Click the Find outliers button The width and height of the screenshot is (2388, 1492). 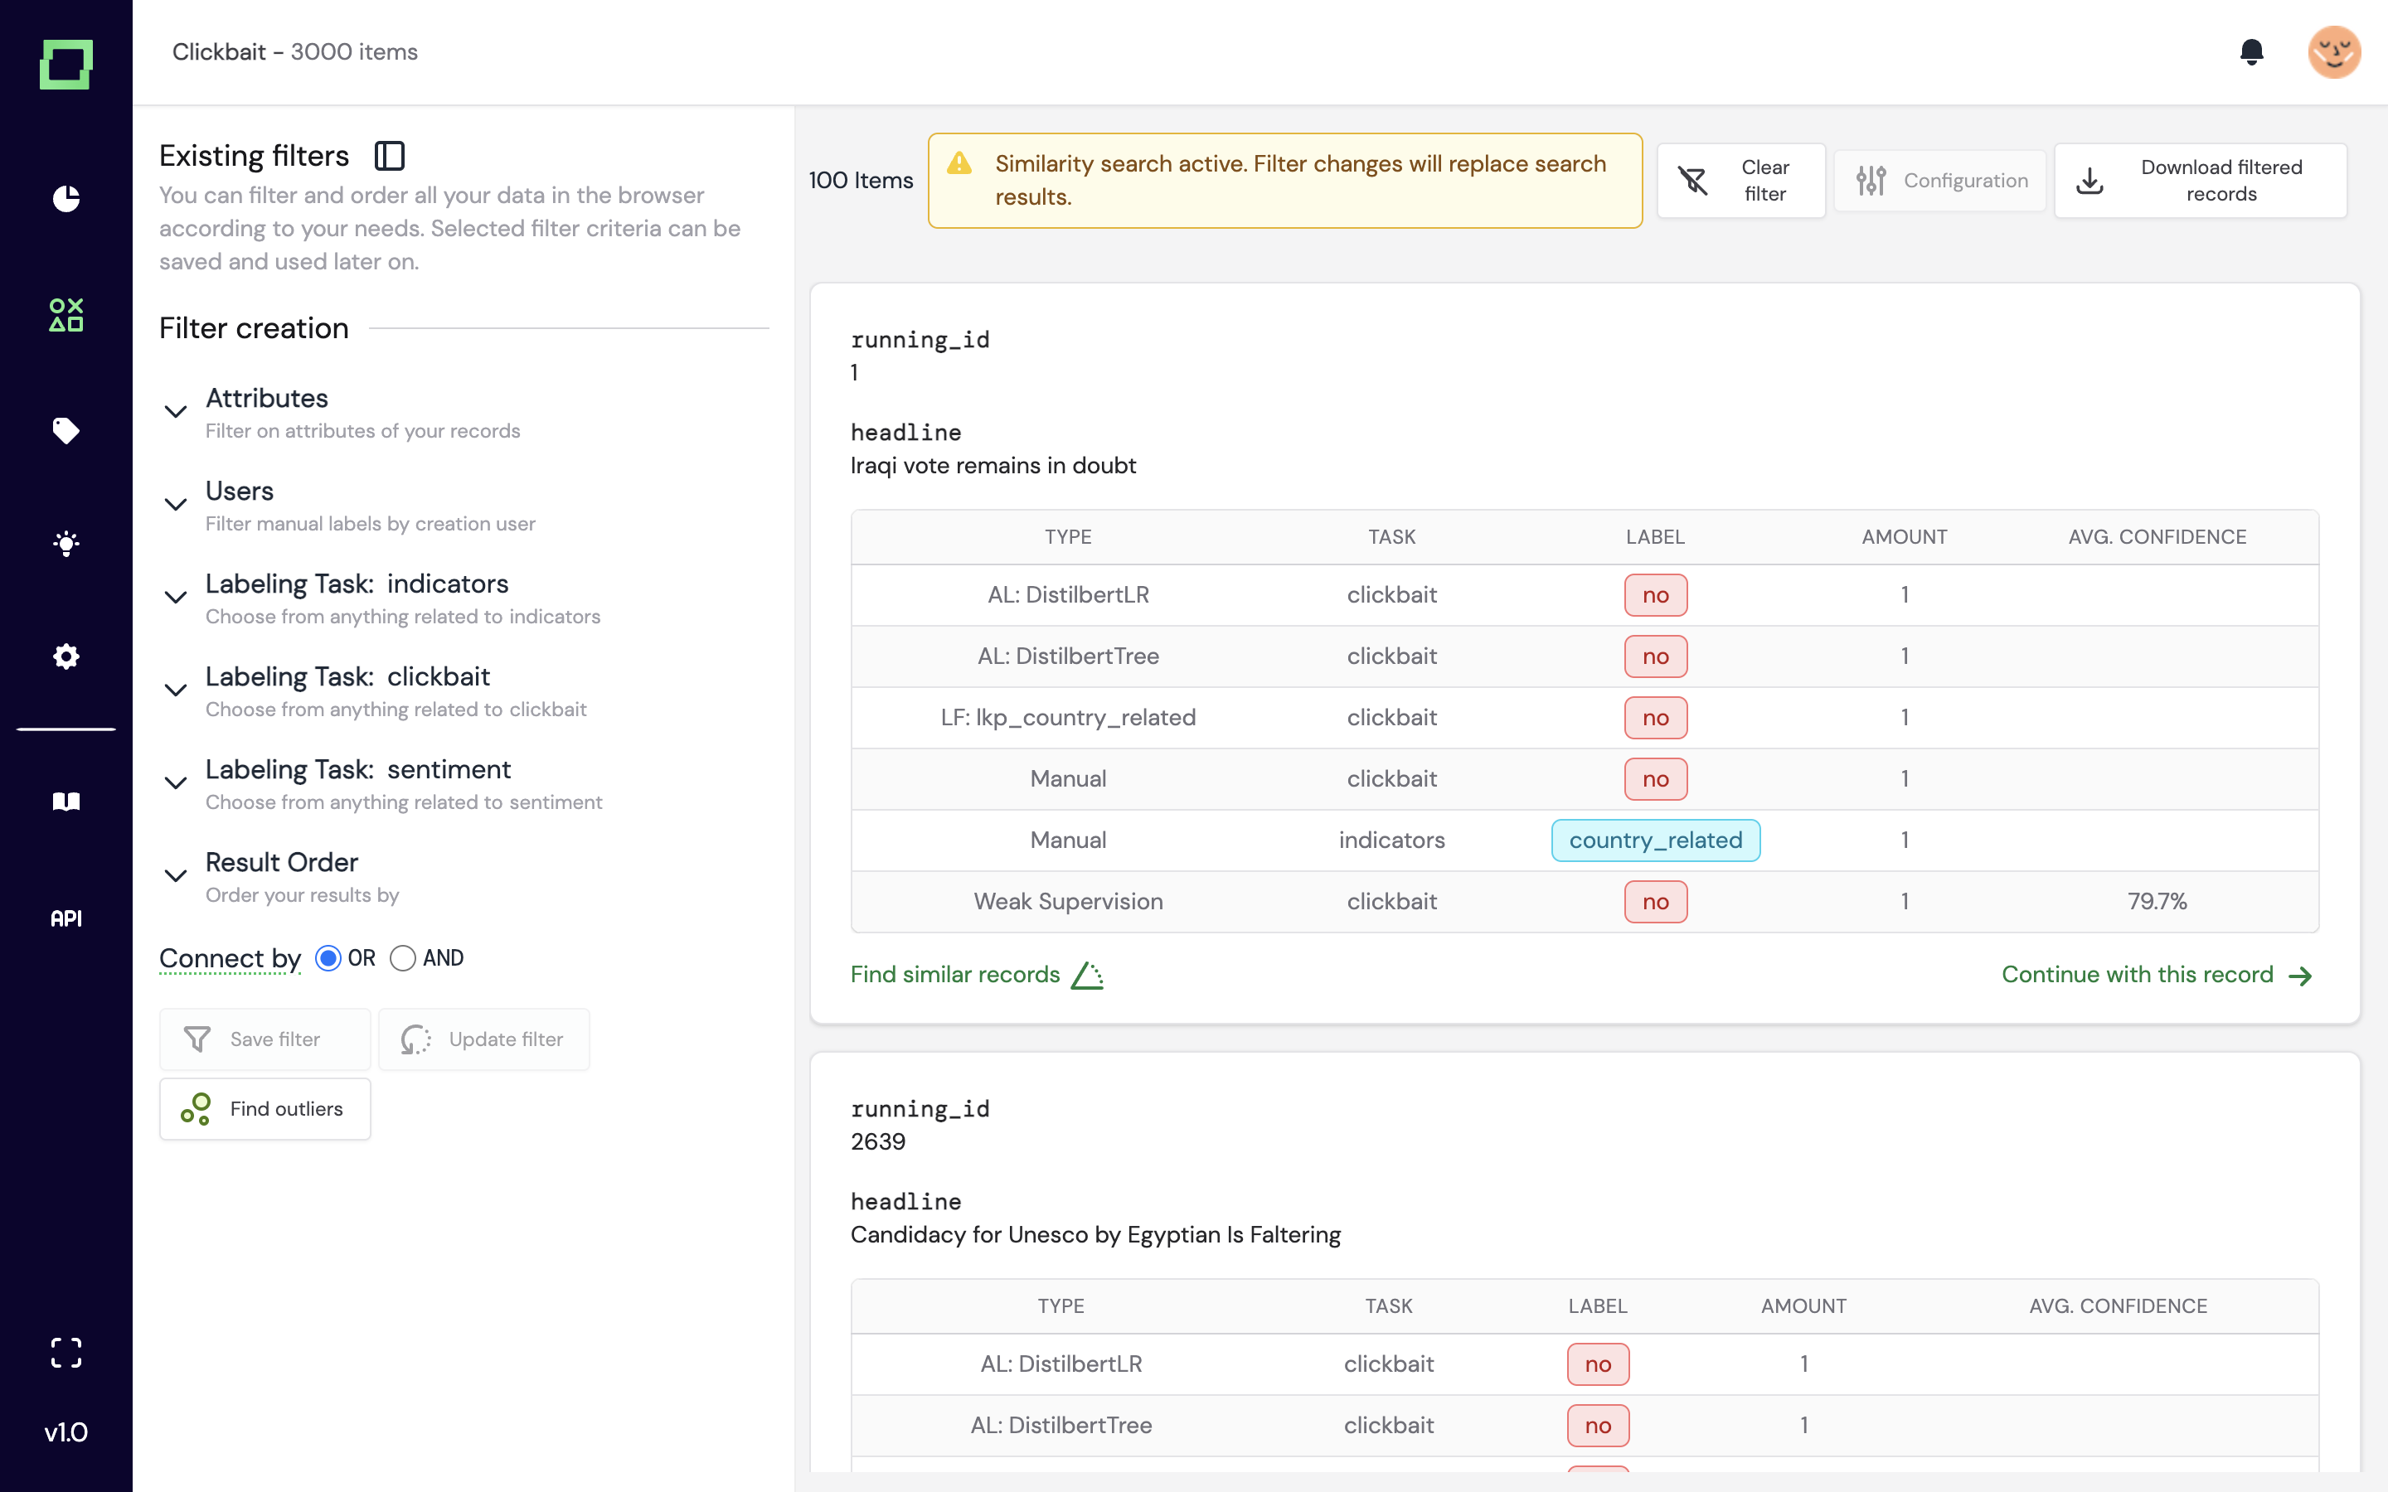(265, 1109)
